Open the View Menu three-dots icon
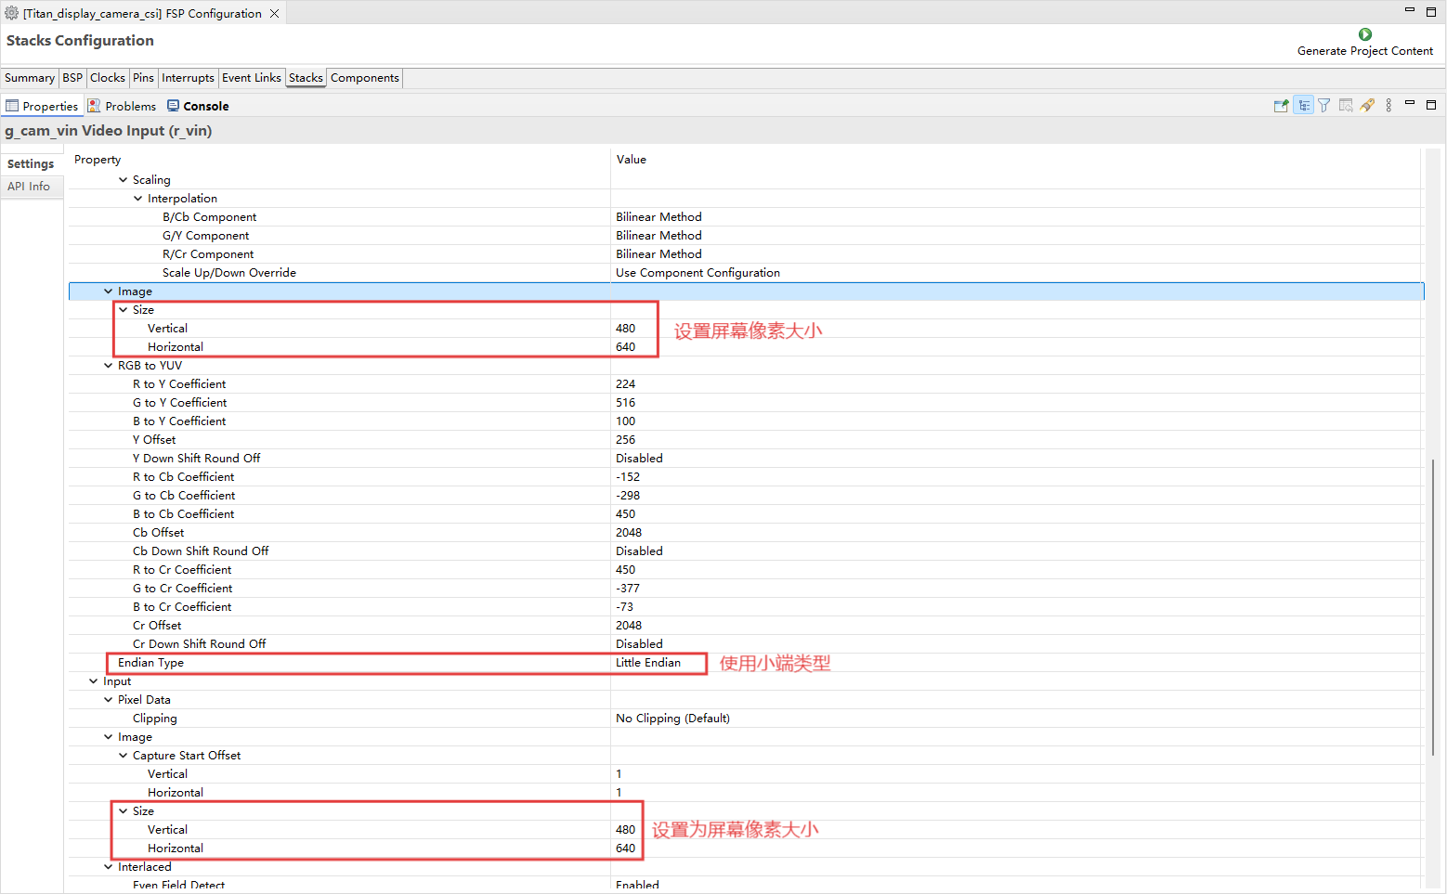 (1388, 106)
